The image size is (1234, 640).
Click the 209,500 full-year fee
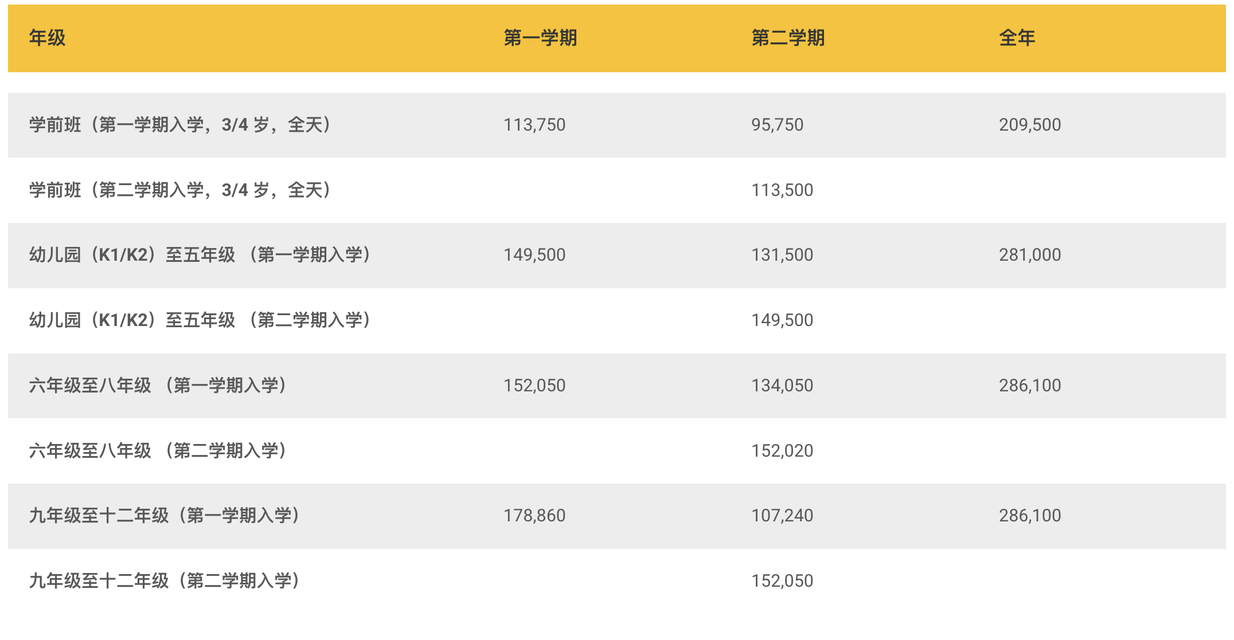[x=1030, y=125]
